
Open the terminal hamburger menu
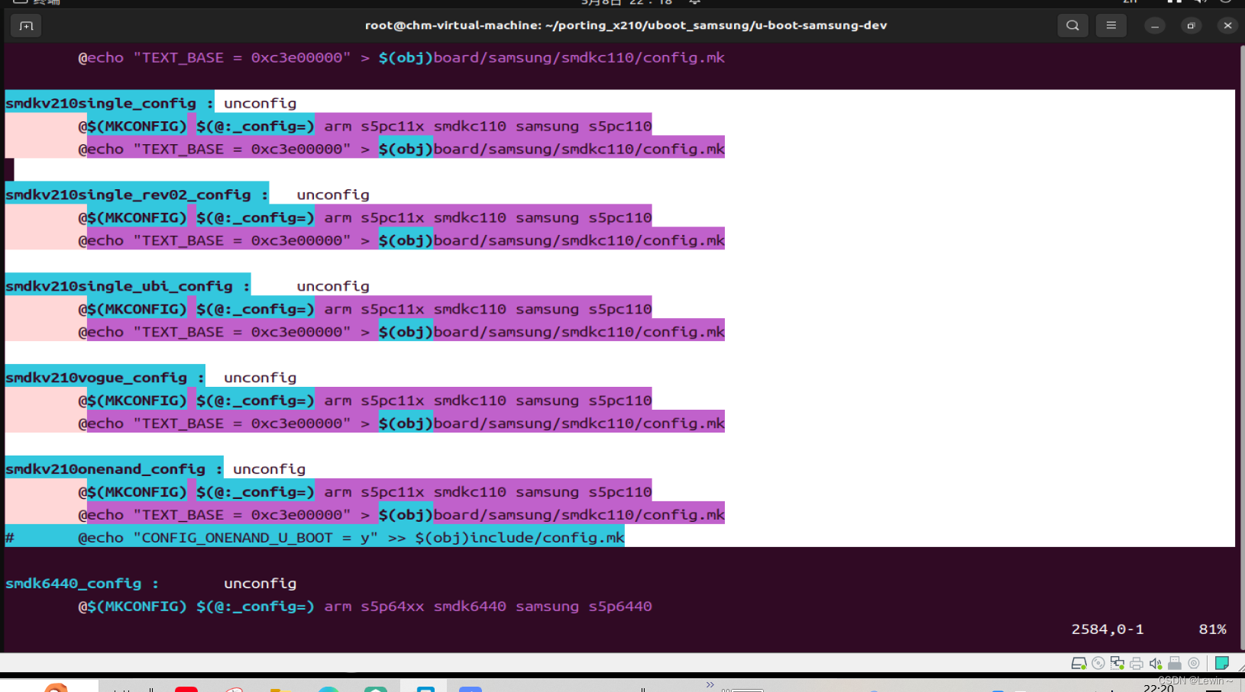1111,26
